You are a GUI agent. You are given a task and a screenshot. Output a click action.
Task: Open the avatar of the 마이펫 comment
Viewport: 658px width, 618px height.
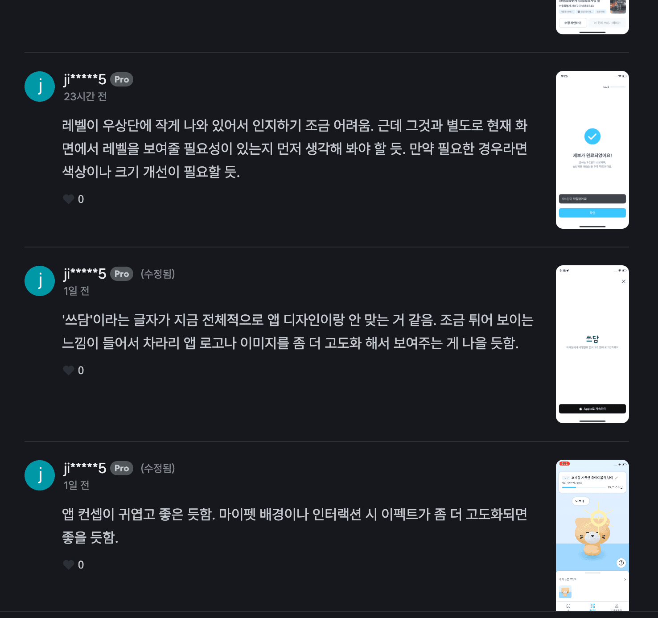tap(40, 475)
